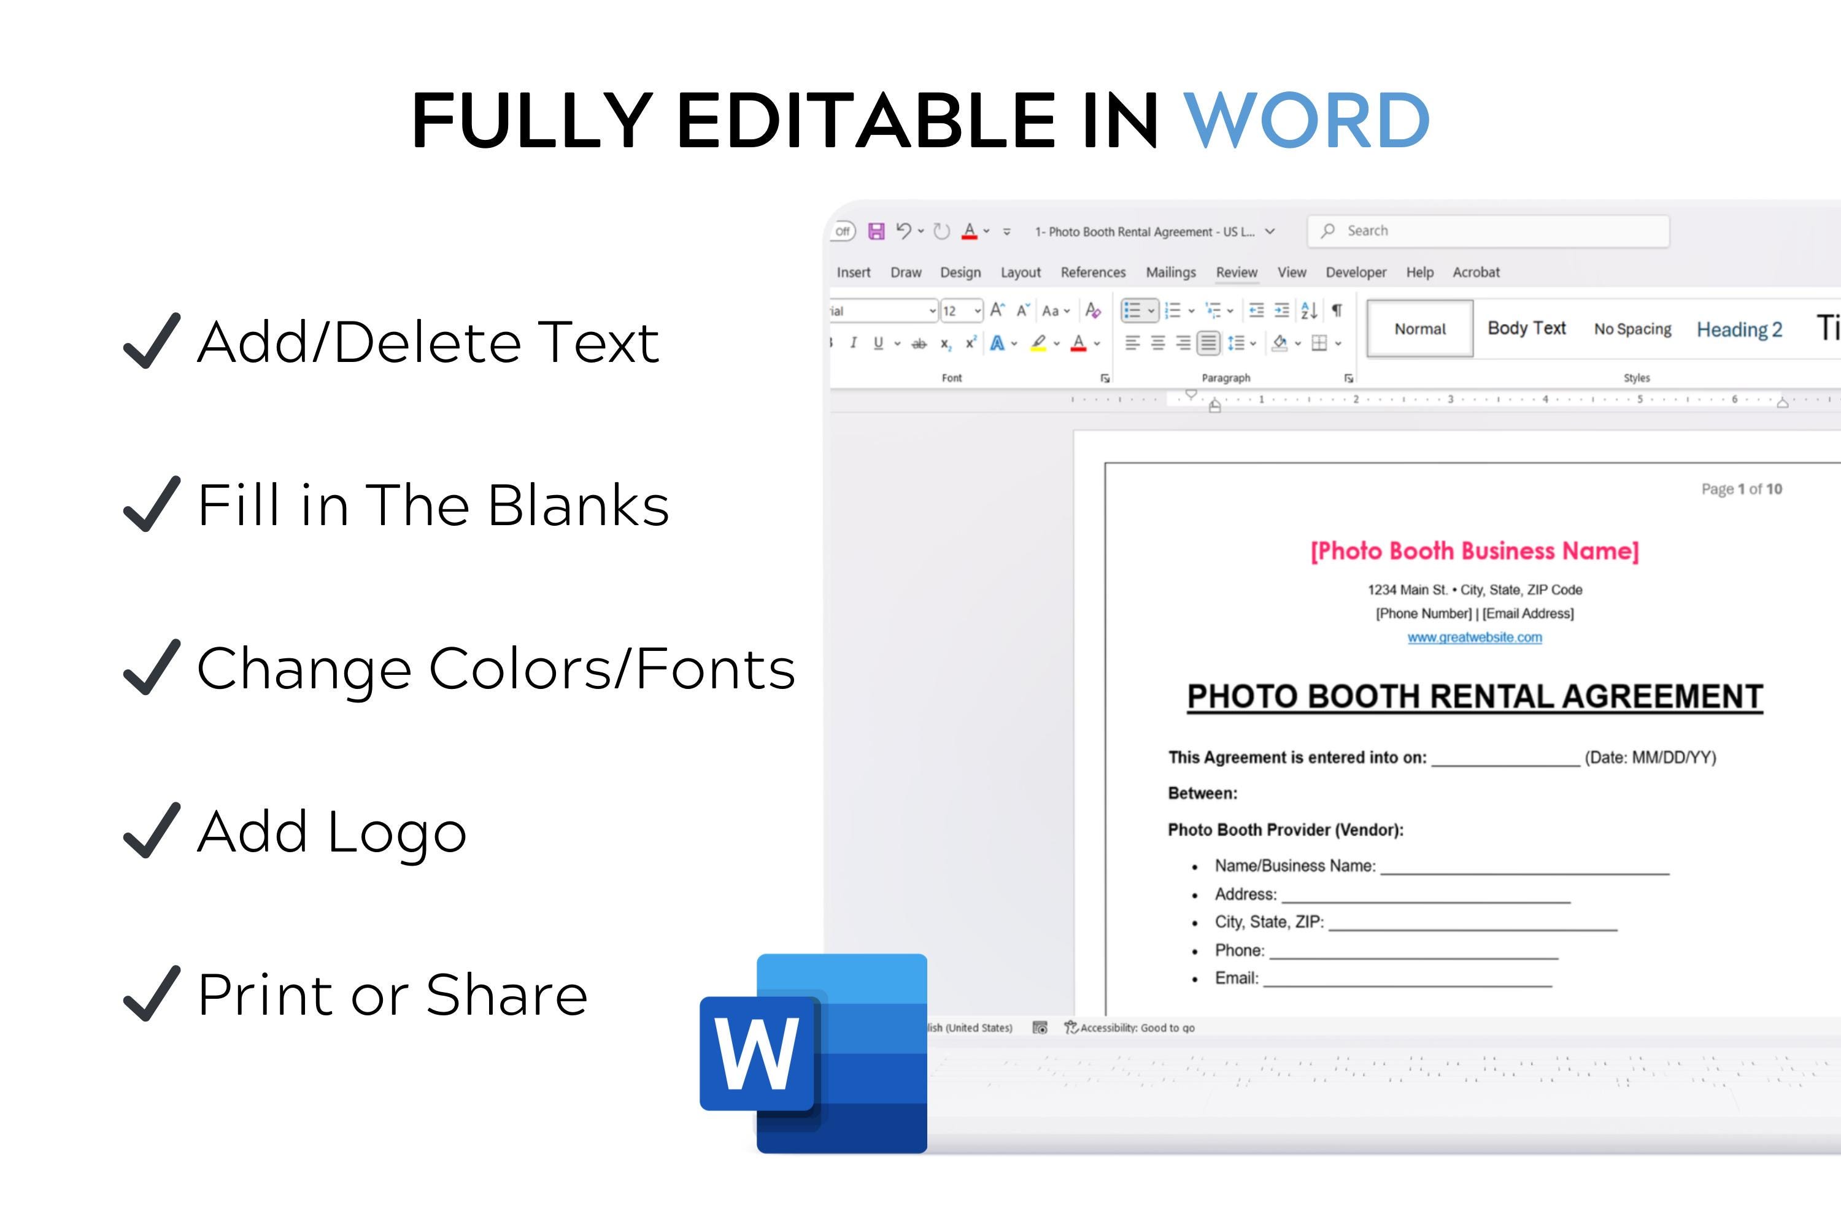Screen dimensions: 1841x1227
Task: Open the www.greatwebsite.com link
Action: click(1475, 637)
